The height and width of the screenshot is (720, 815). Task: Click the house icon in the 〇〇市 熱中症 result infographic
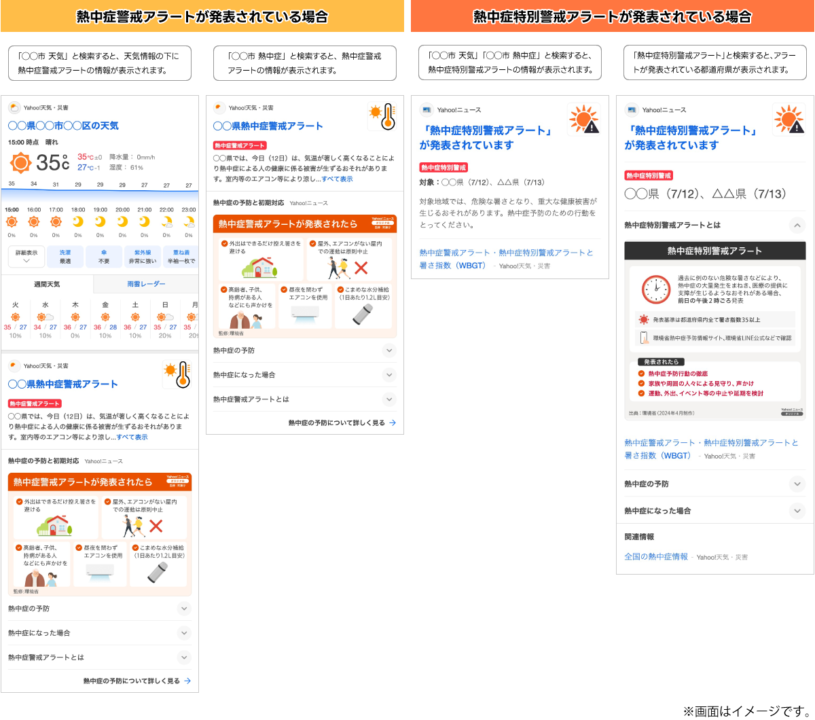[x=261, y=267]
